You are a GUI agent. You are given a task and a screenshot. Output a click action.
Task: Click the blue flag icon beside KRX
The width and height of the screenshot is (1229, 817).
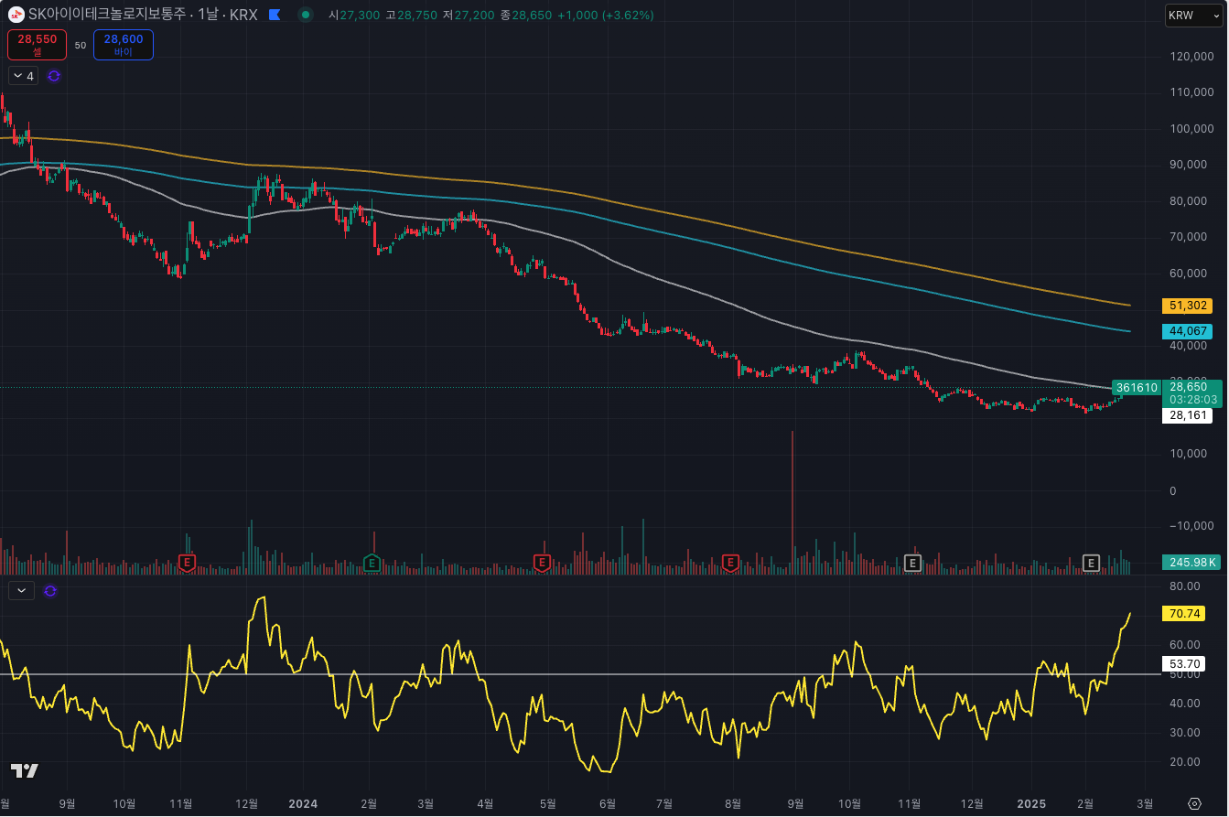click(275, 15)
